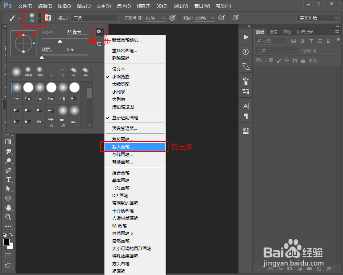Reset default foreground and background colors

click(5, 235)
